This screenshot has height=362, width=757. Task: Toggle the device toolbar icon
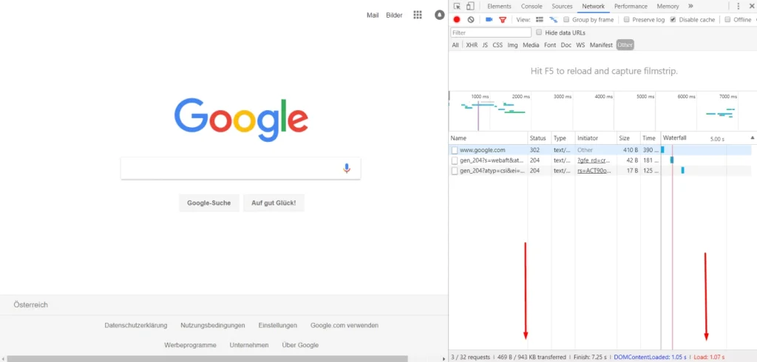(469, 6)
